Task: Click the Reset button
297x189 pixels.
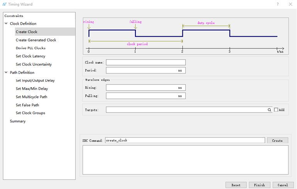Action: [236, 185]
